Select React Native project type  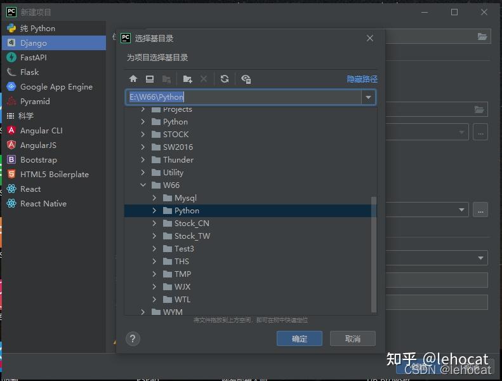(x=54, y=203)
